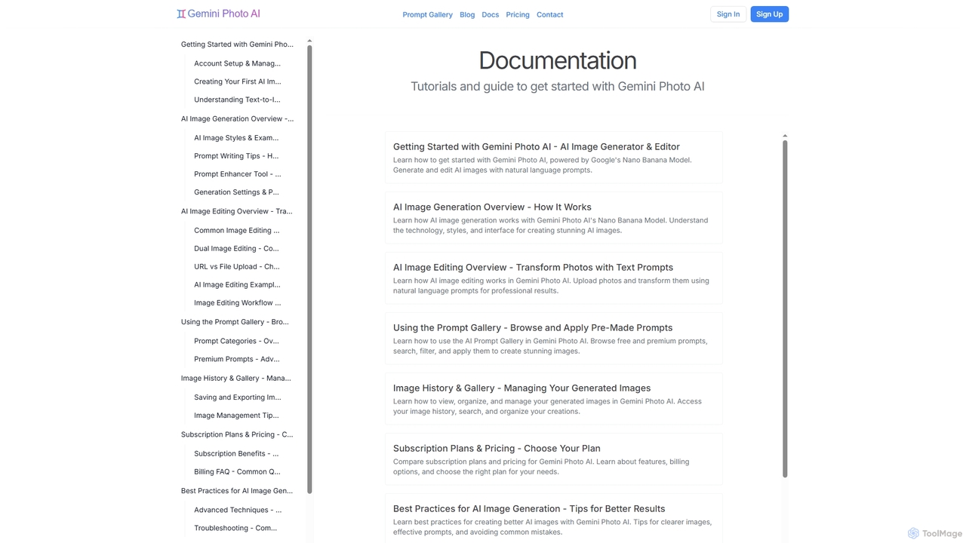The height and width of the screenshot is (543, 966).
Task: Select sidebar item Using the Prompt Gallery - Bro...
Action: tap(235, 322)
